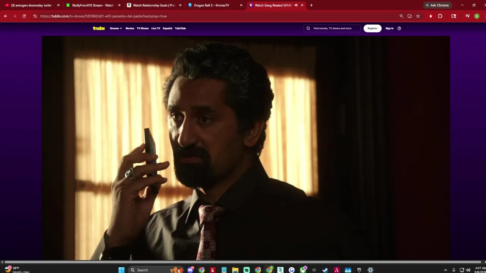Close the Watch Gang Related tab
The width and height of the screenshot is (486, 273).
pyautogui.click(x=302, y=5)
